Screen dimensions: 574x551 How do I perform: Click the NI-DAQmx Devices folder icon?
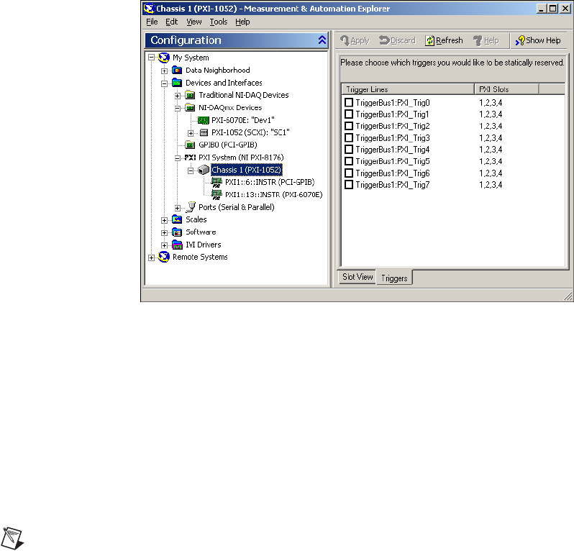point(190,108)
